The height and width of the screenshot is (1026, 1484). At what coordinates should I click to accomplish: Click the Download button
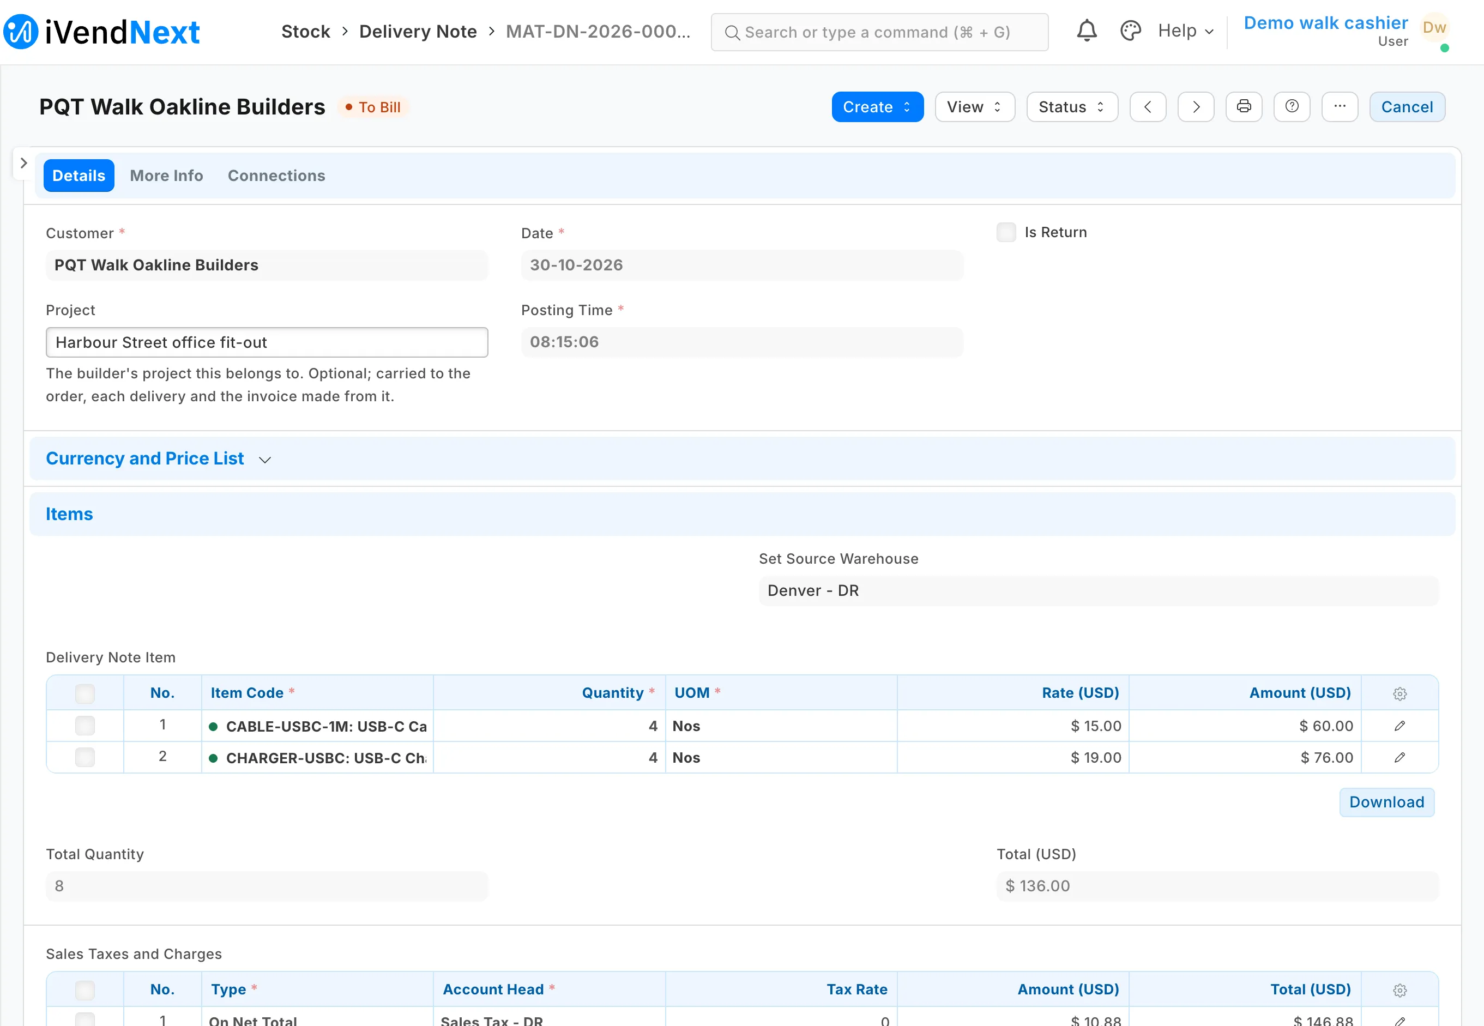[x=1386, y=802]
